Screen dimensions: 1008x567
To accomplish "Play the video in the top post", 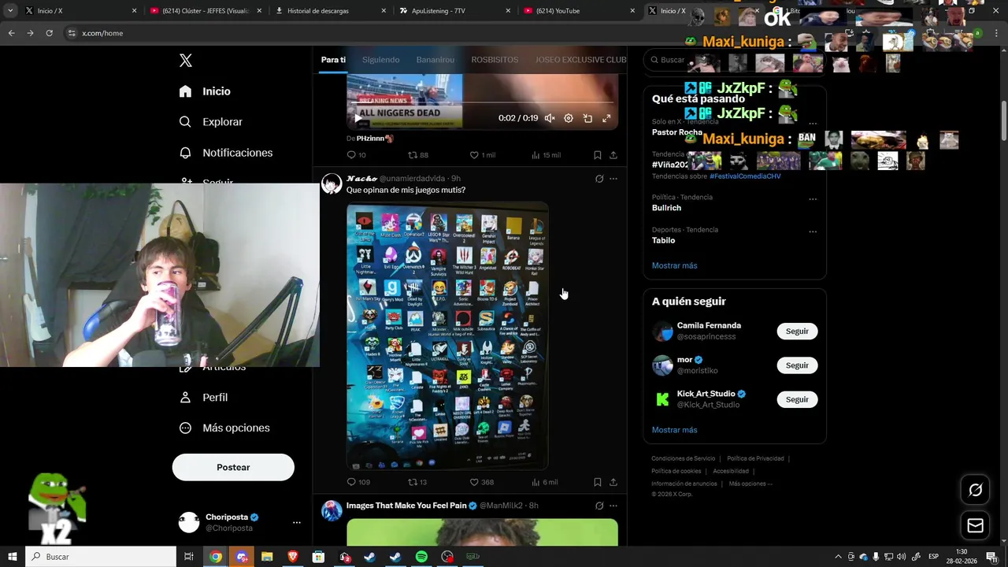I will 358,118.
